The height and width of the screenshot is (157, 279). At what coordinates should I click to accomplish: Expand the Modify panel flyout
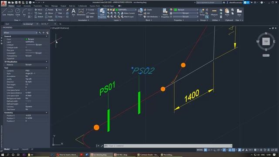click(x=52, y=20)
